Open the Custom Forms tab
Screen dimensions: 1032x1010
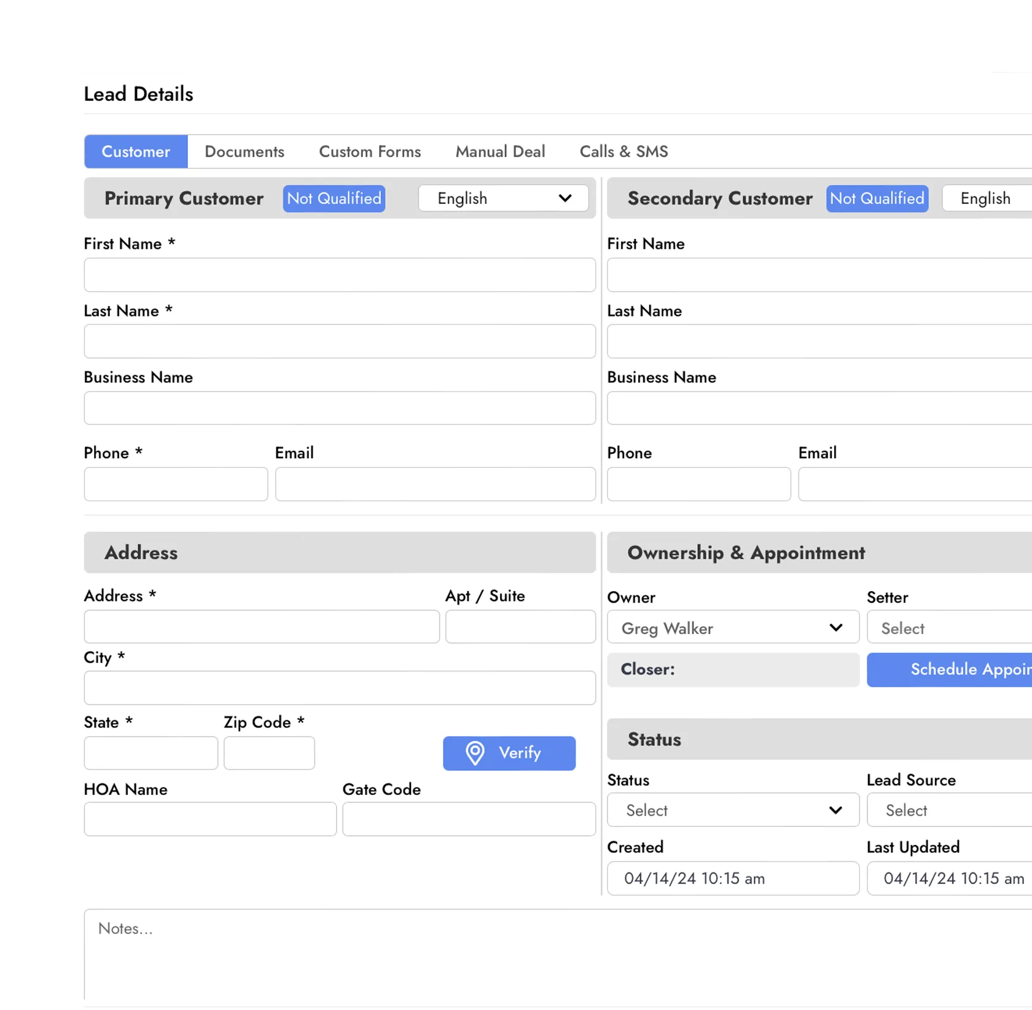coord(370,151)
